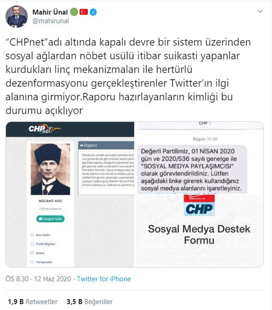
Task: Click Mahir Ünal's profile avatar
Action: tap(16, 16)
